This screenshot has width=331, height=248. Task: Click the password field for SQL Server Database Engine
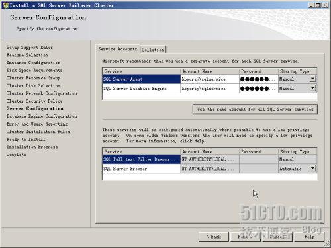[258, 89]
